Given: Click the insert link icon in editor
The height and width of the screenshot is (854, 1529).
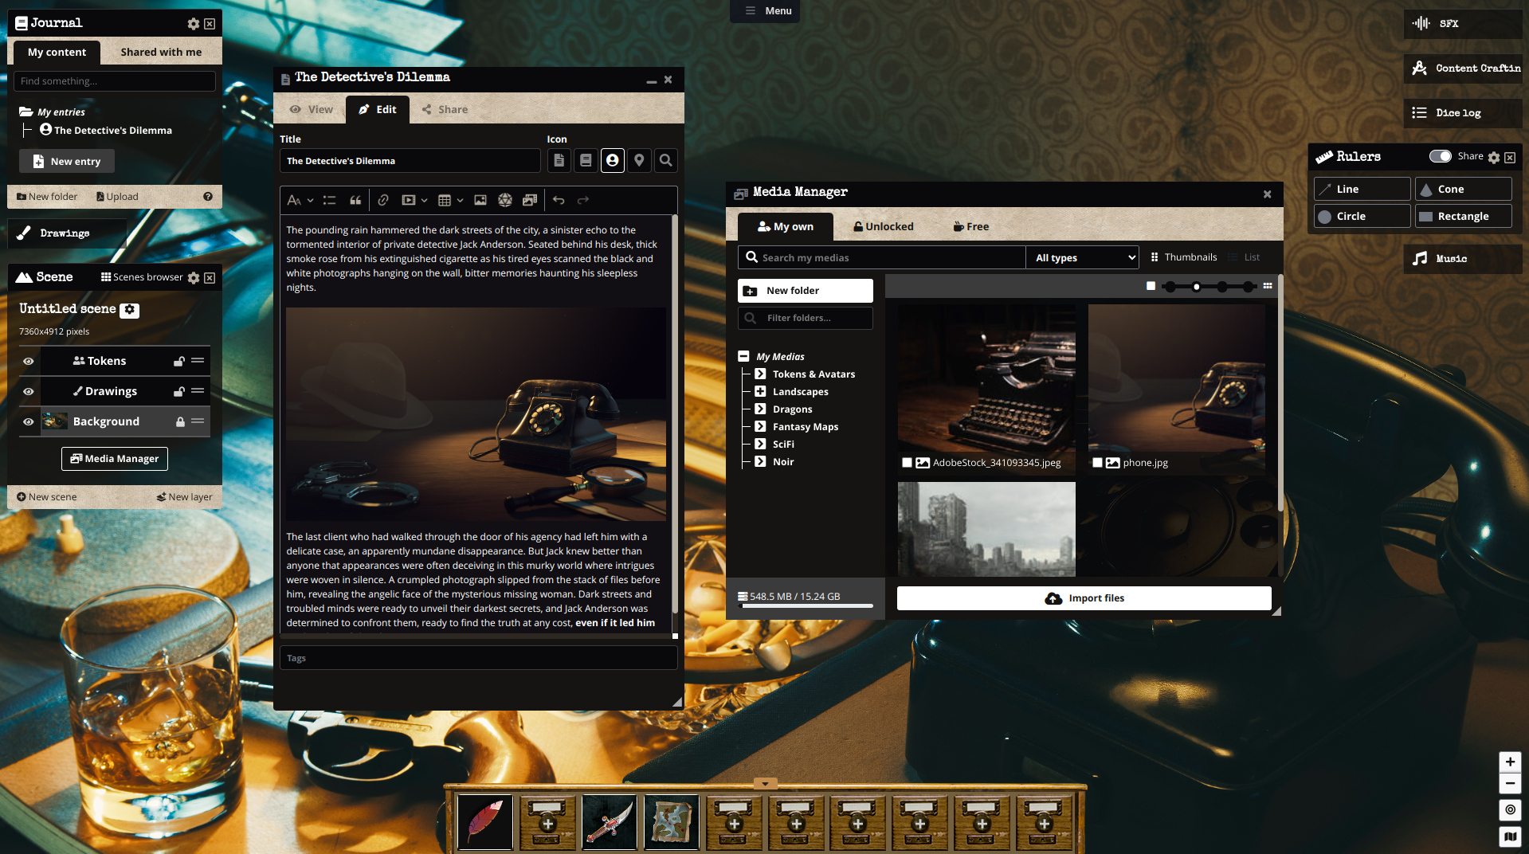Looking at the screenshot, I should pyautogui.click(x=383, y=201).
